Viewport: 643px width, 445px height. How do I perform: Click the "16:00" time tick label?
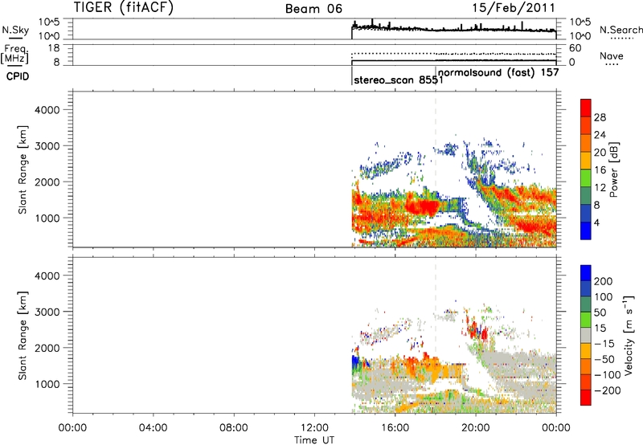[x=395, y=428]
